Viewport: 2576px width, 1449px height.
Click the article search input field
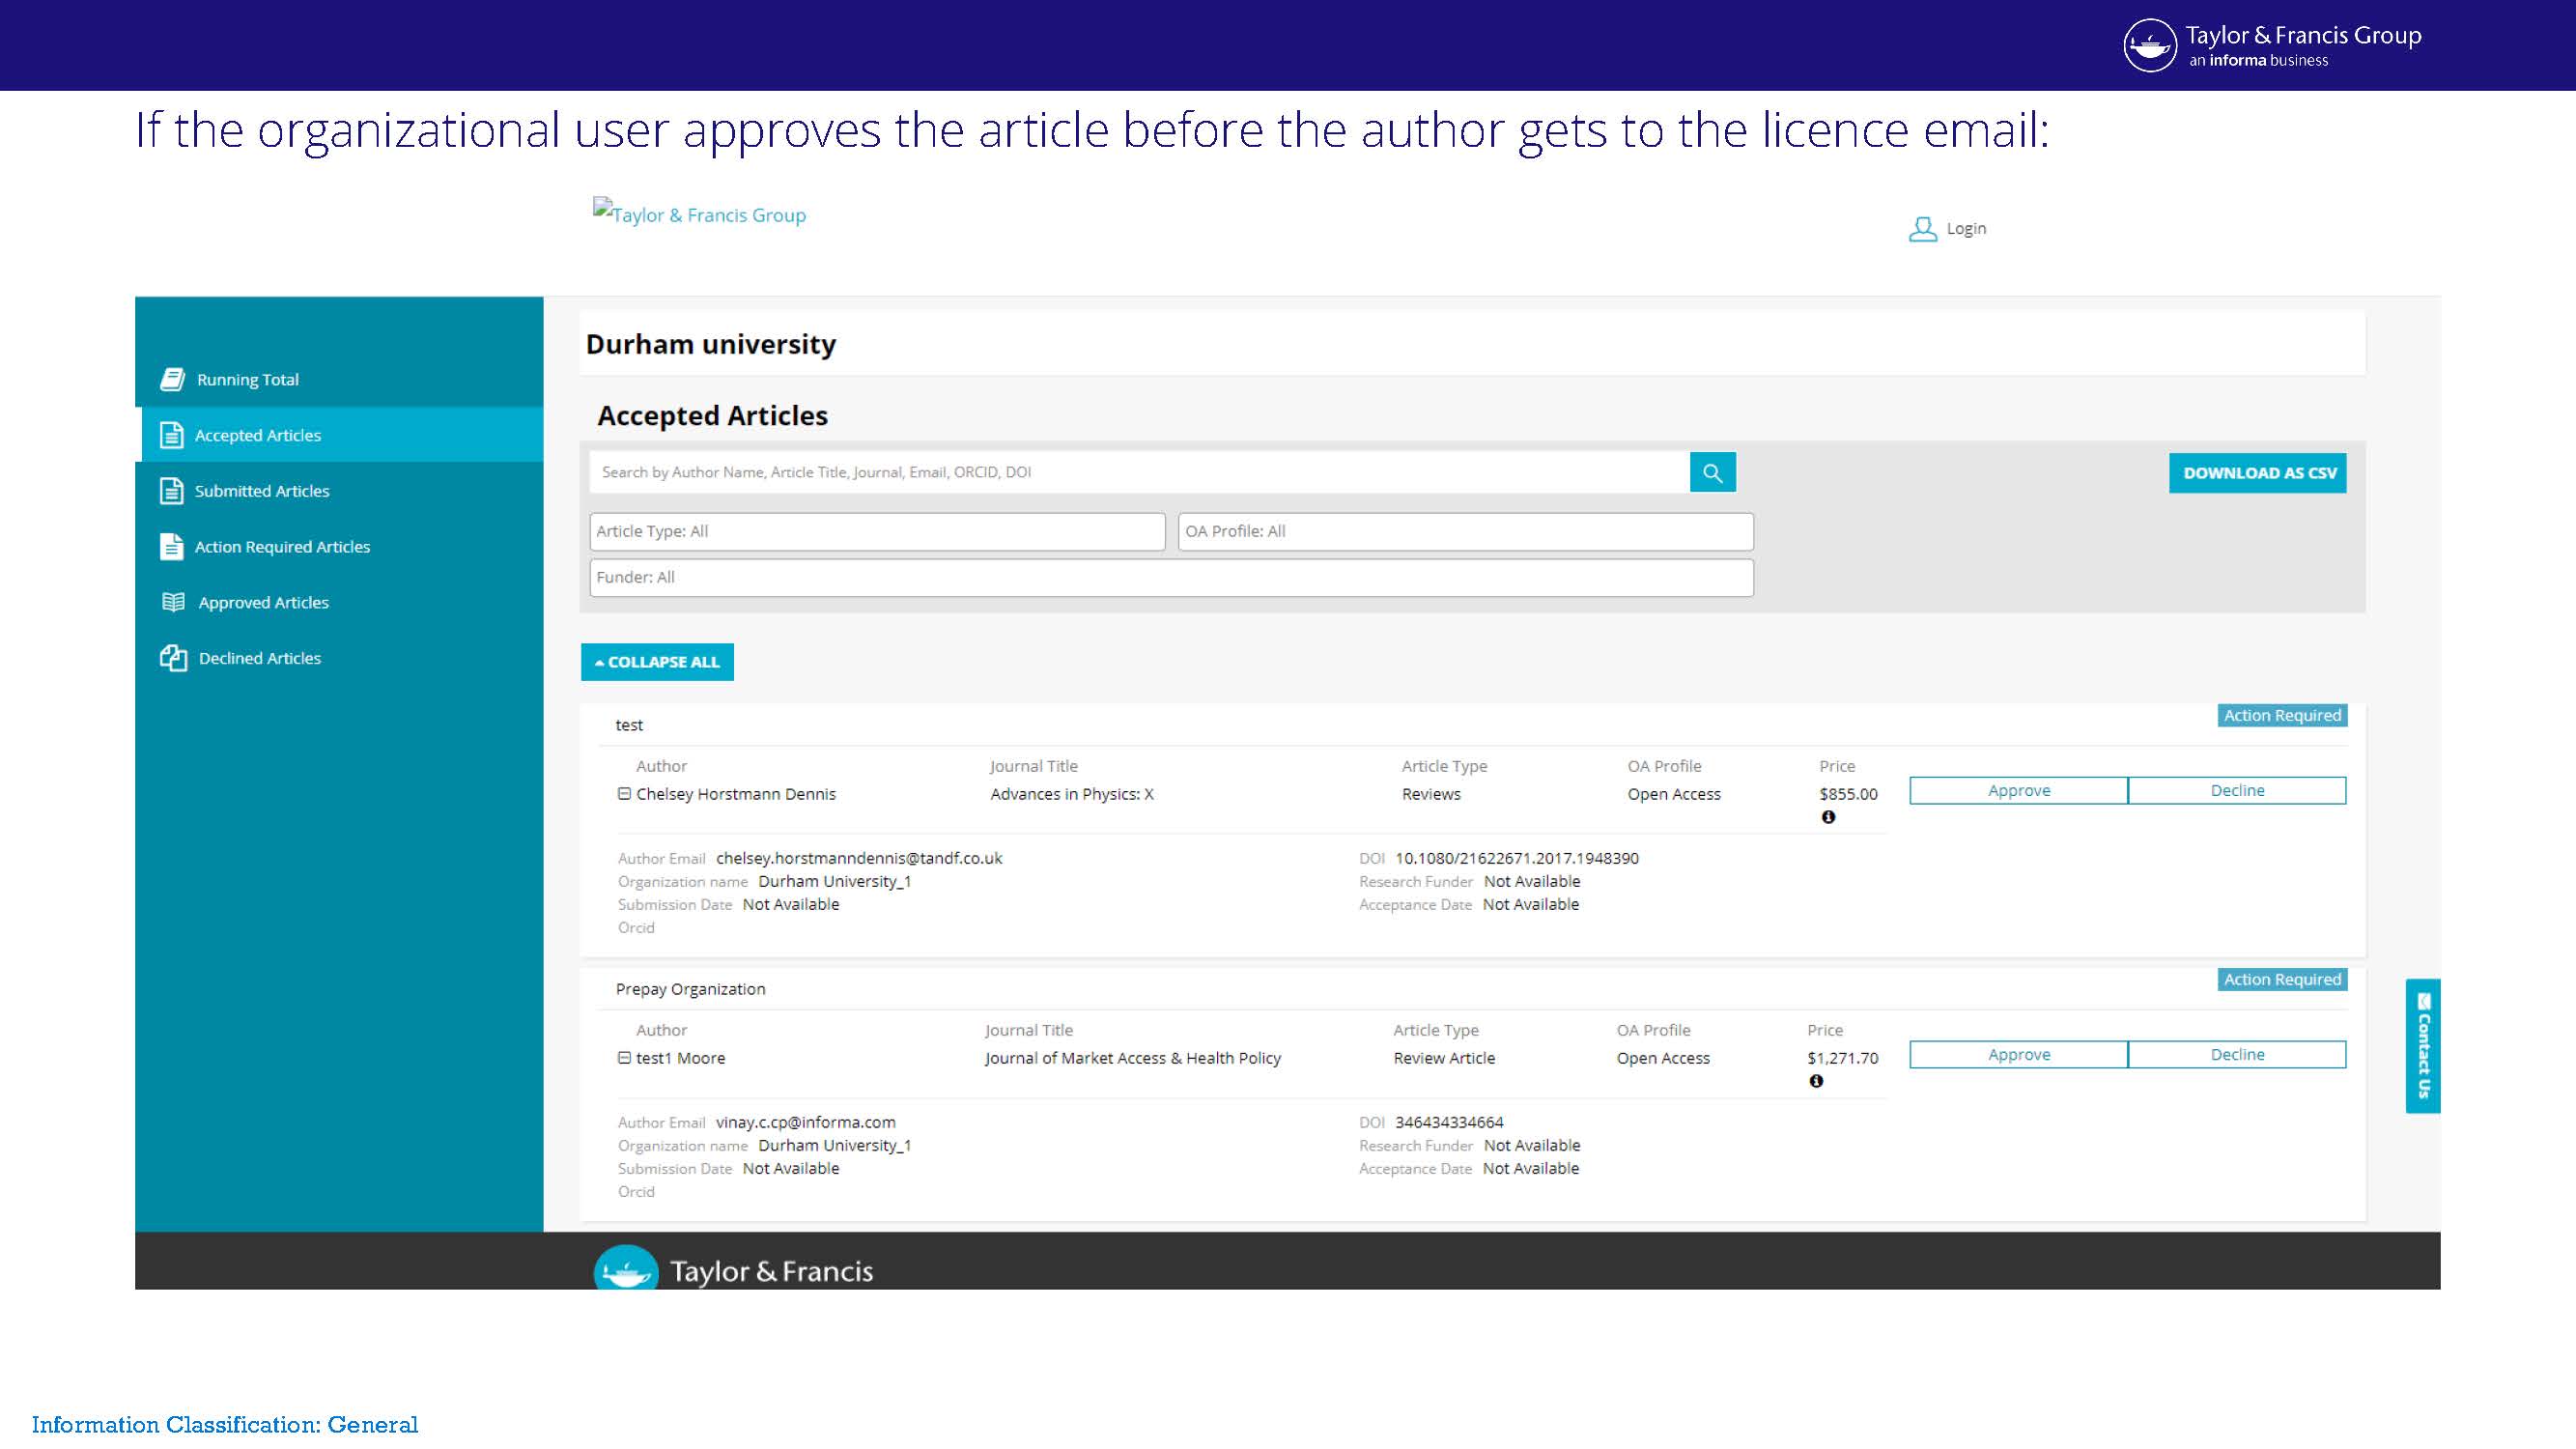[x=1139, y=472]
